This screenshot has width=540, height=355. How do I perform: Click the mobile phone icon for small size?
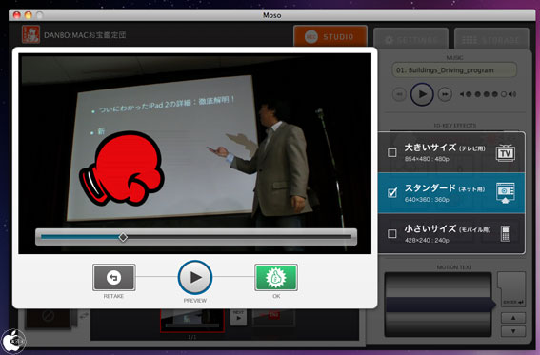coord(505,233)
